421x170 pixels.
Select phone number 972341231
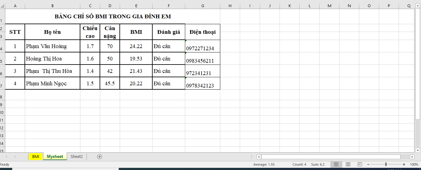(203, 71)
